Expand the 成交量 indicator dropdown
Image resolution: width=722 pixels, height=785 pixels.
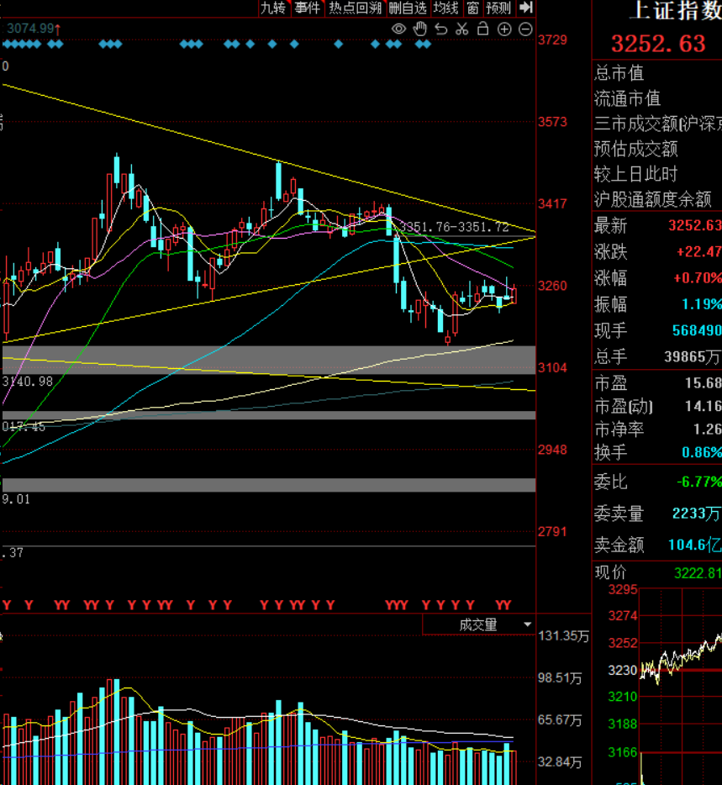tap(477, 624)
